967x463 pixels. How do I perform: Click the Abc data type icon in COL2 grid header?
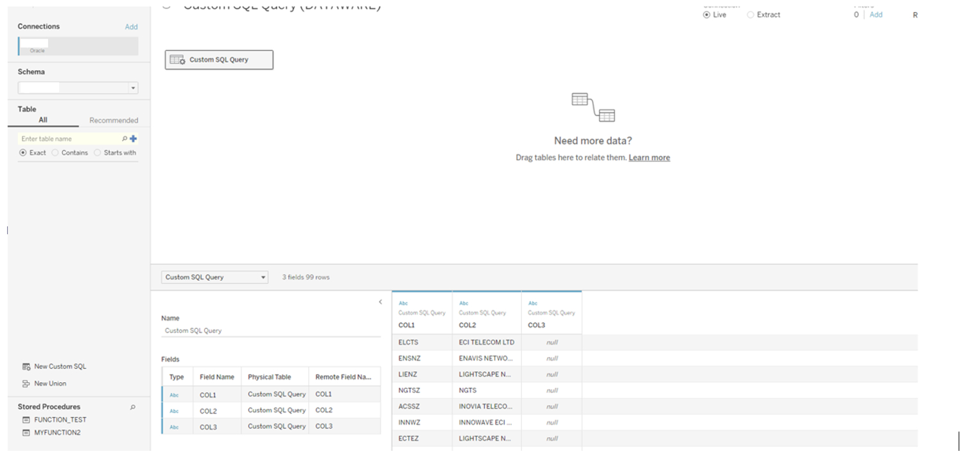point(464,303)
